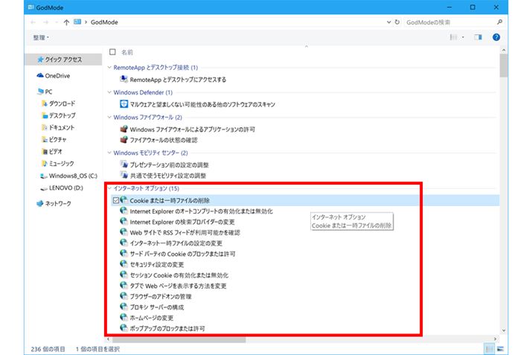The height and width of the screenshot is (355, 532).
Task: Select the LENOVO (D:) drive
Action: [62, 188]
